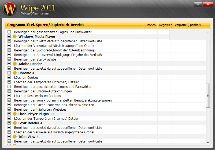Toggle Bereinigen der Start-Playliste checkbox
The width and height of the screenshot is (215, 150).
[x=9, y=59]
